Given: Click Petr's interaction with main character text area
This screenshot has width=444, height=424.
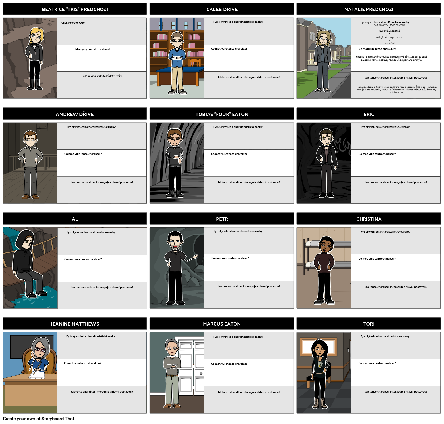Looking at the screenshot, I should [249, 295].
